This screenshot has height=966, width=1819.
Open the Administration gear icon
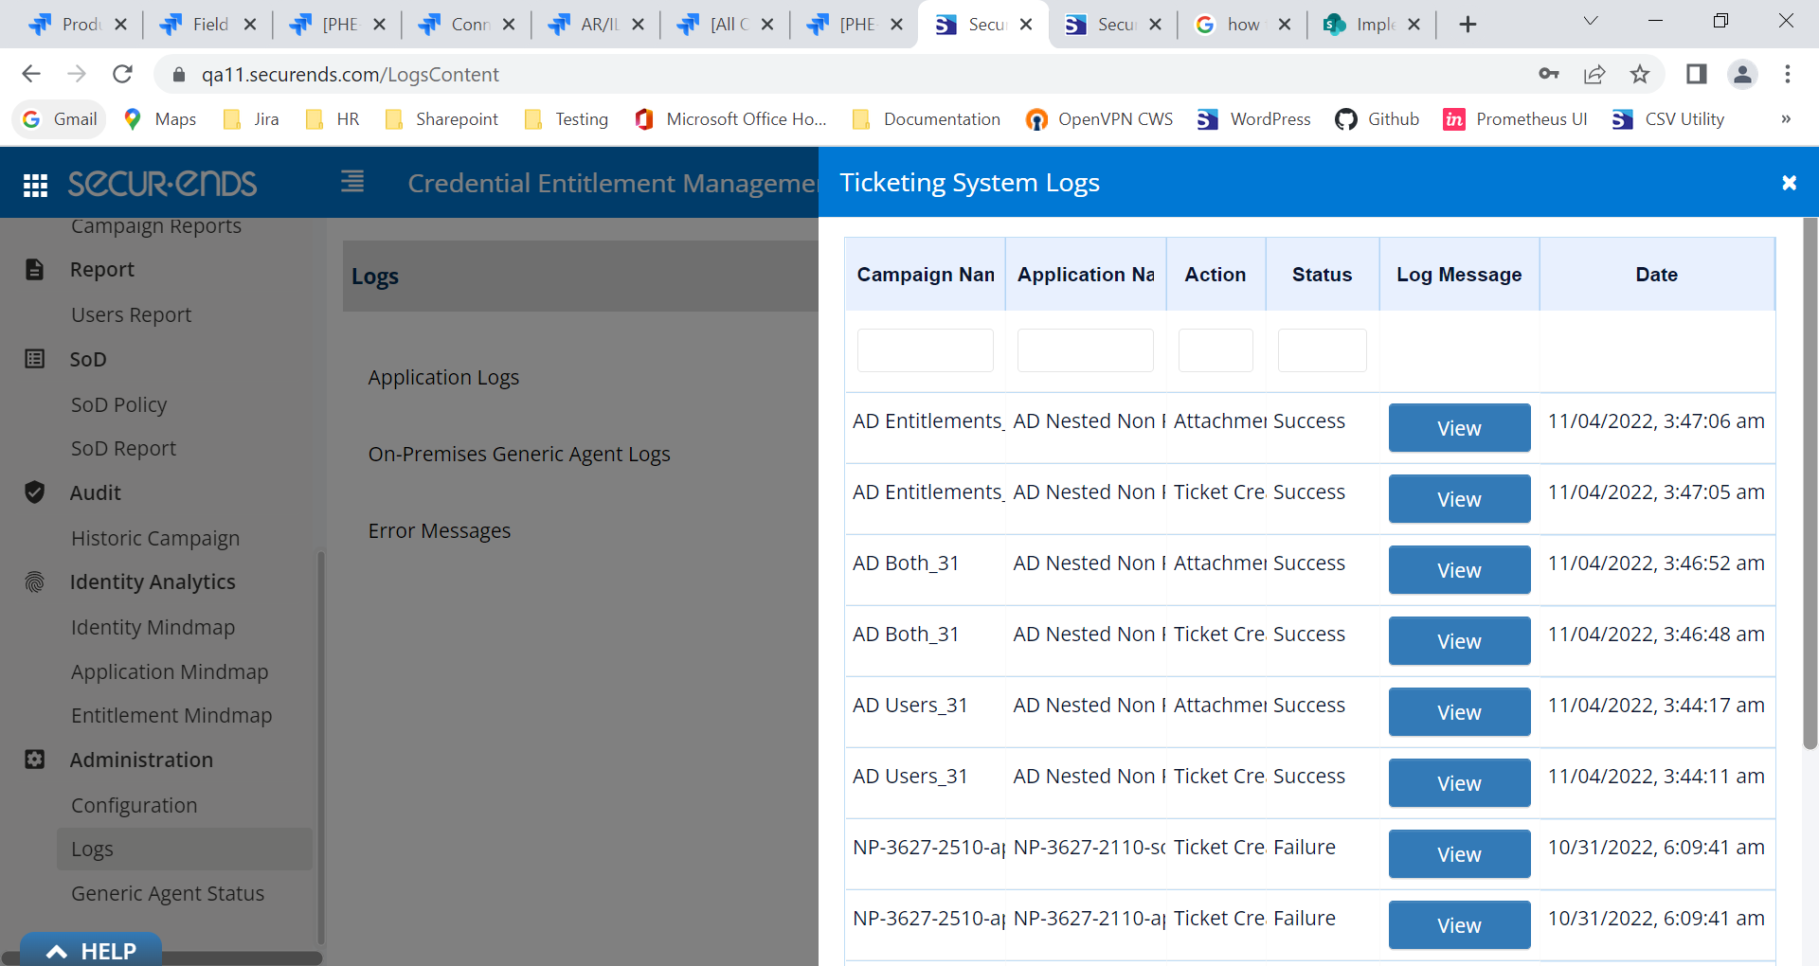pos(35,759)
